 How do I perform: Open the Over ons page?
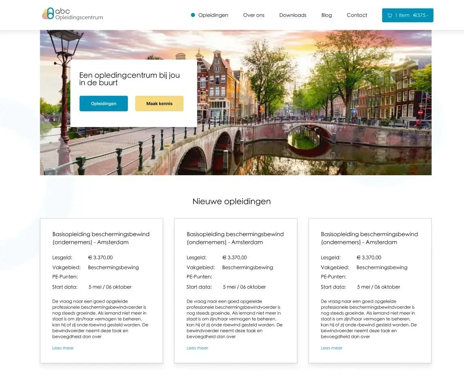(253, 15)
